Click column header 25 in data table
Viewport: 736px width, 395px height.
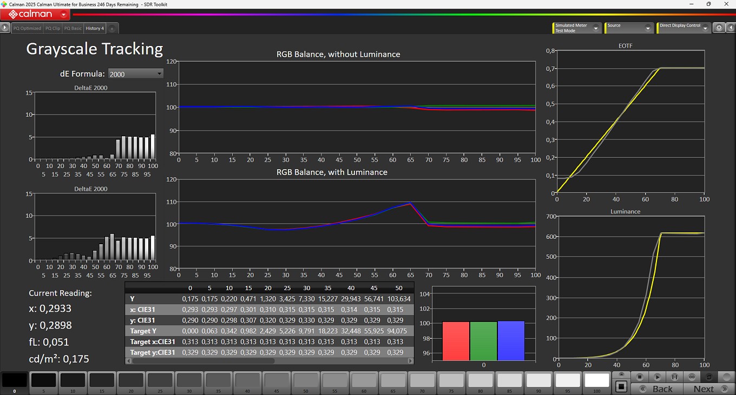point(287,288)
